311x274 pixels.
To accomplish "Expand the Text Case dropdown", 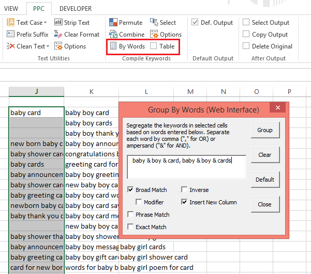I will tap(46, 23).
